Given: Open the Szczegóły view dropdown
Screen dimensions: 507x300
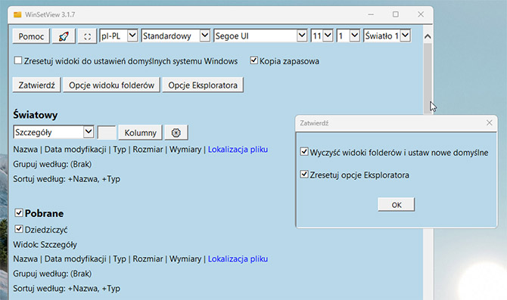Looking at the screenshot, I should pyautogui.click(x=54, y=132).
